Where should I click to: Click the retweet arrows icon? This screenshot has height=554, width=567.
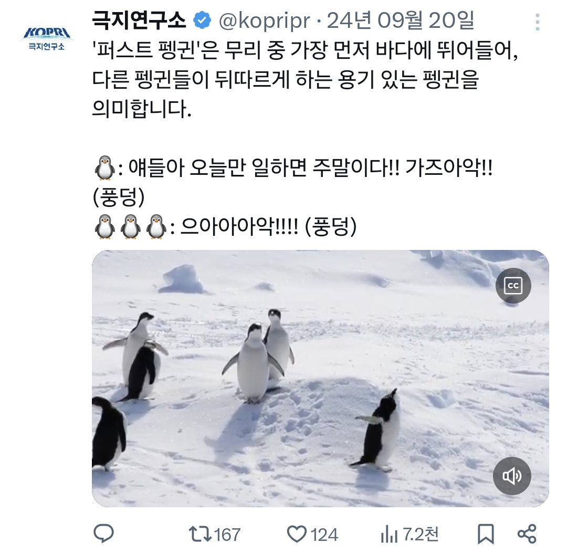[x=200, y=535]
